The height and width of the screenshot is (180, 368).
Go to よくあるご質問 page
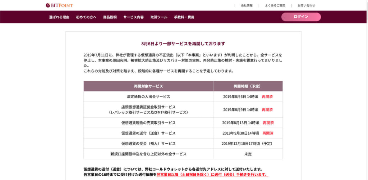click(275, 5)
